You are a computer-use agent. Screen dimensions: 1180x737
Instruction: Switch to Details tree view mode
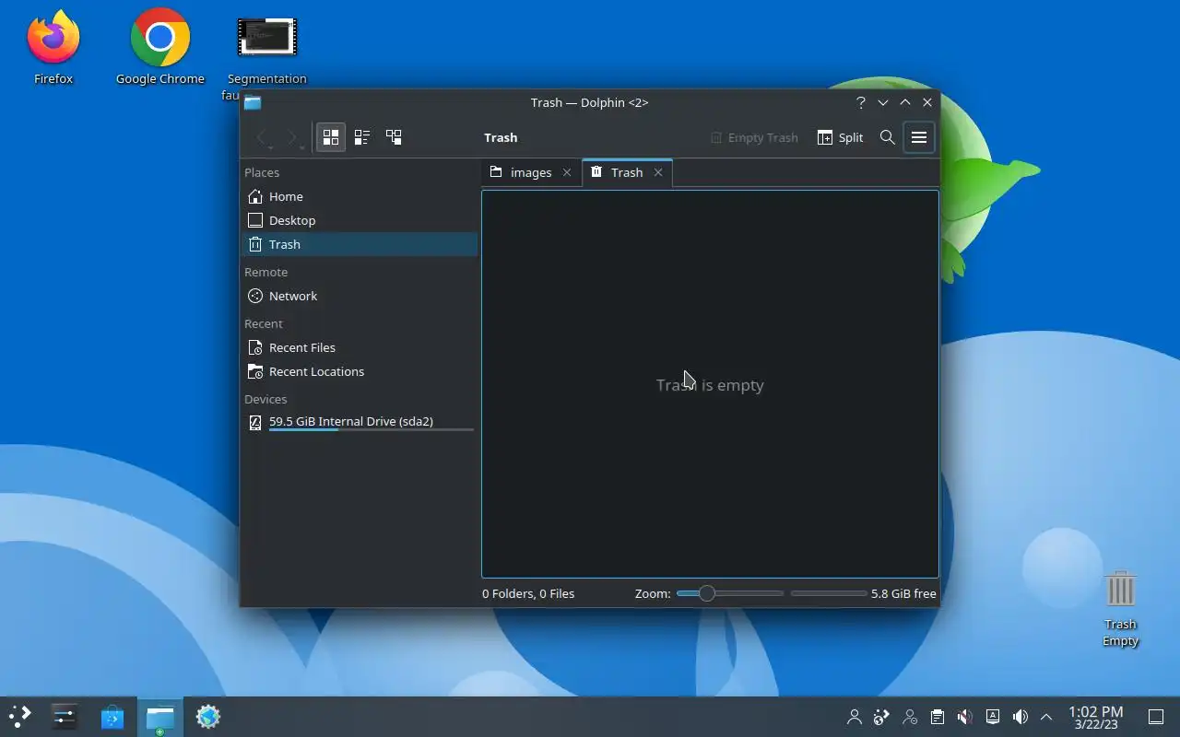pyautogui.click(x=394, y=137)
